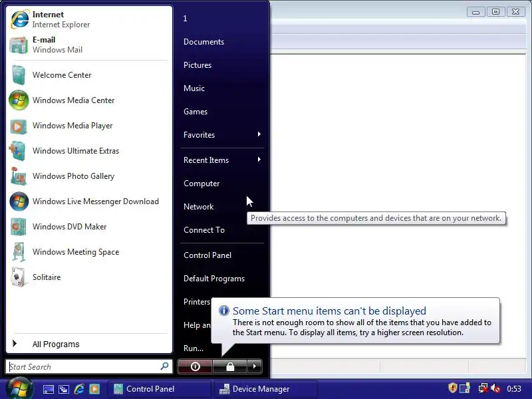Minimize the background Device Manager window

475,12
